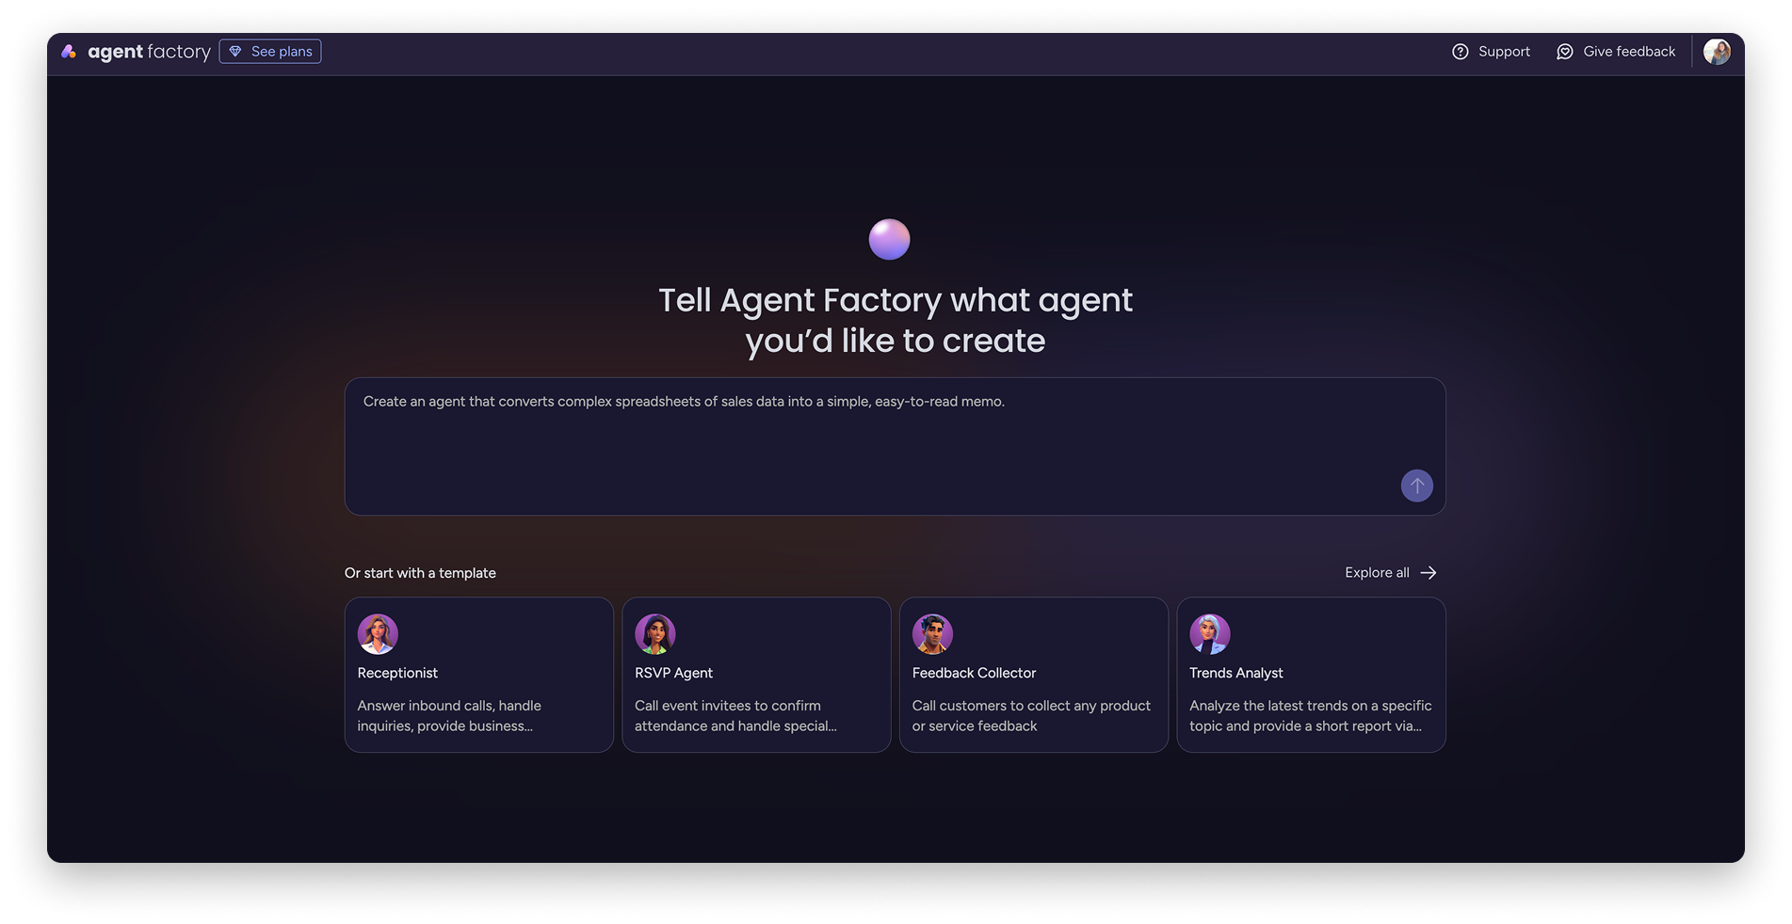
Task: Choose the Receptionist template title
Action: pyautogui.click(x=397, y=673)
